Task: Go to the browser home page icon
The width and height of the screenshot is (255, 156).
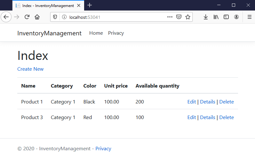Action: pos(37,17)
